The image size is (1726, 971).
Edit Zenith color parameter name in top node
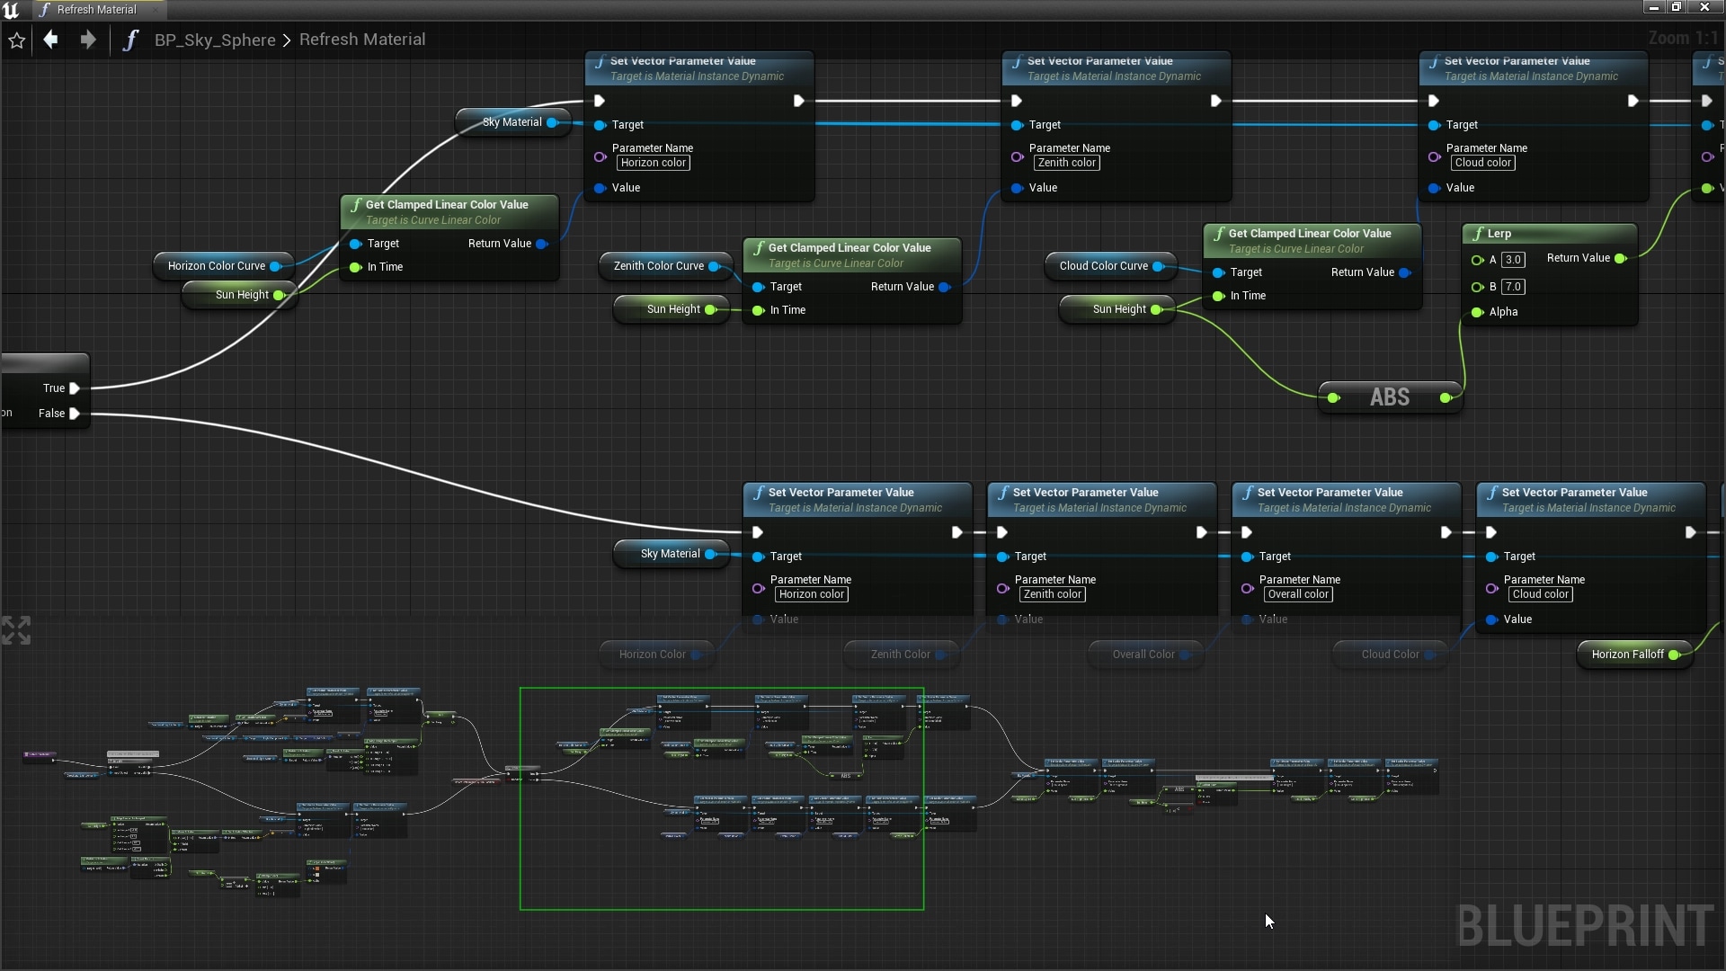tap(1067, 163)
